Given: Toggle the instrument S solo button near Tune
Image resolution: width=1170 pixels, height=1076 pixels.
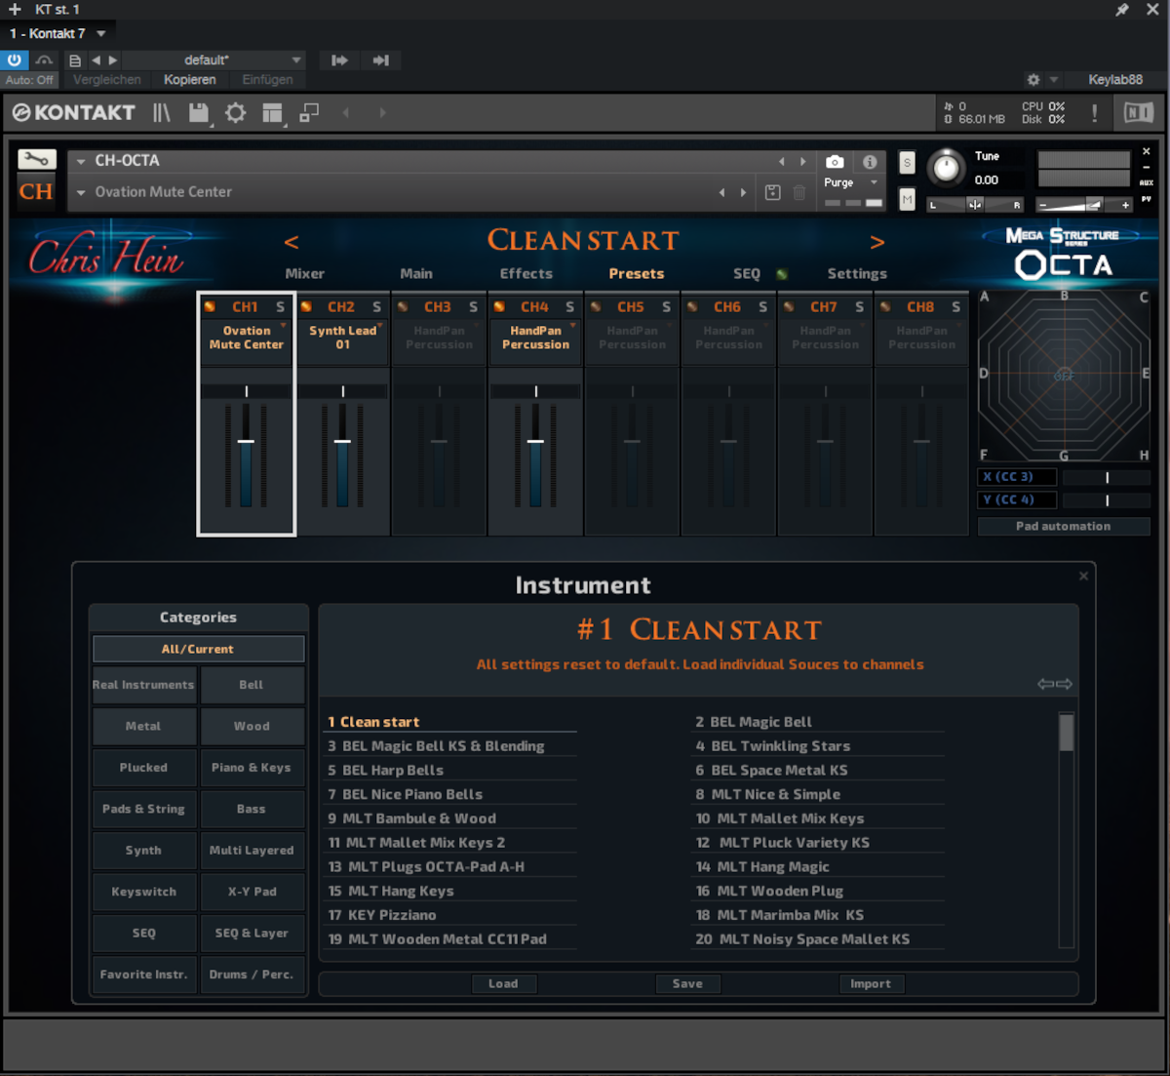Looking at the screenshot, I should tap(907, 163).
